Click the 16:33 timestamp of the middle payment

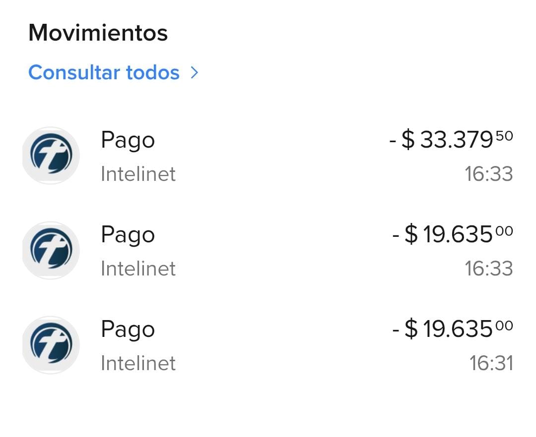tap(488, 269)
